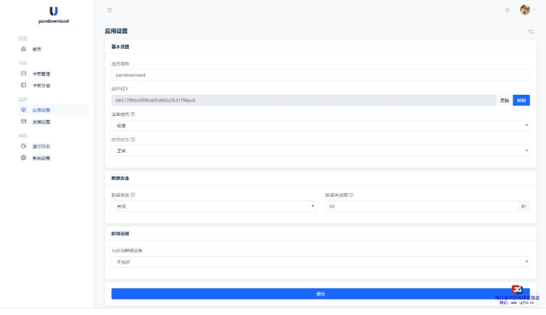Click the theme settings icon beside the avatar
Image resolution: width=546 pixels, height=315 pixels.
click(507, 10)
